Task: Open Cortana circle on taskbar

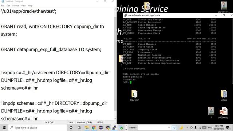Action: pos(71,128)
